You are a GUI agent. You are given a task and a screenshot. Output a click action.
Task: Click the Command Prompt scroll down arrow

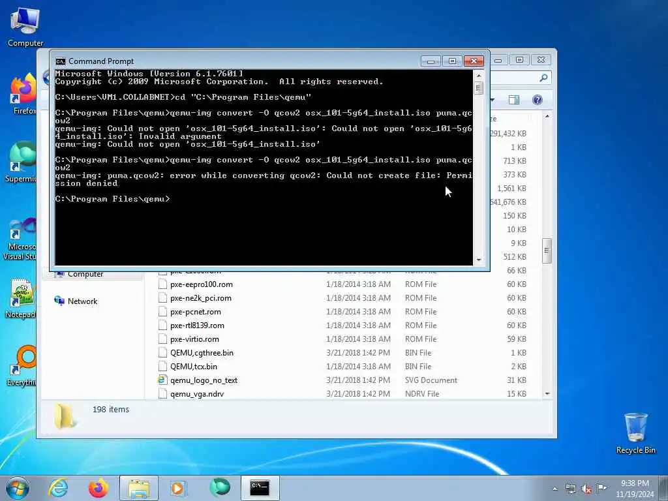(479, 260)
